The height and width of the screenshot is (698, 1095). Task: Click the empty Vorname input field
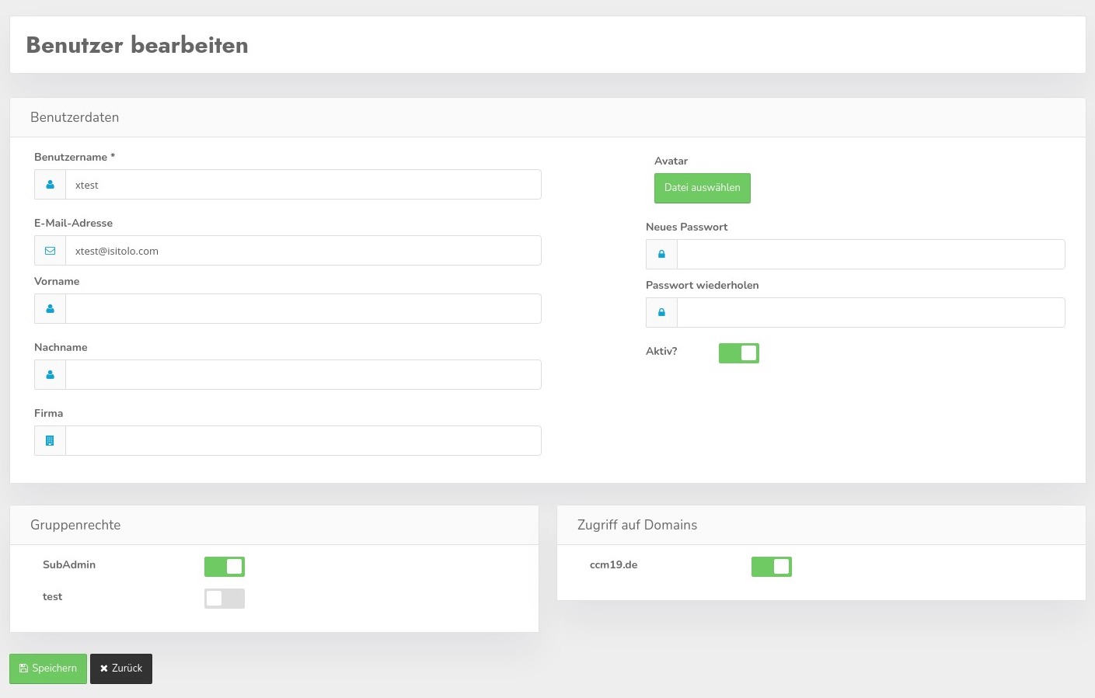point(303,309)
